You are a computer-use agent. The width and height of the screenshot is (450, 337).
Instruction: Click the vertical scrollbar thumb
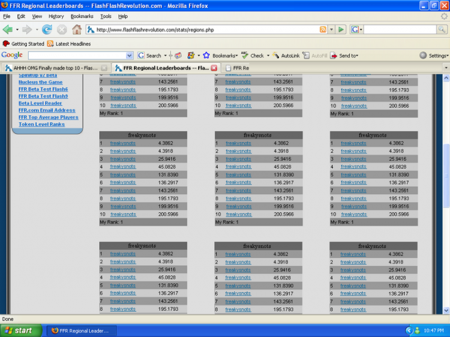(x=446, y=175)
